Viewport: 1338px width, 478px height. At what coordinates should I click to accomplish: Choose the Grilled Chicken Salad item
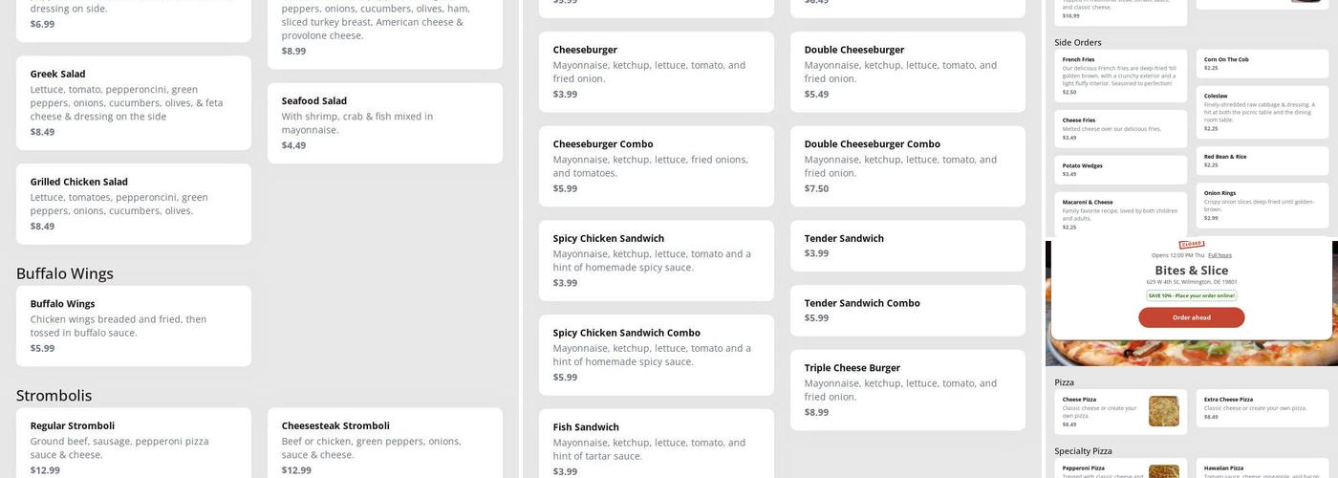(x=134, y=203)
